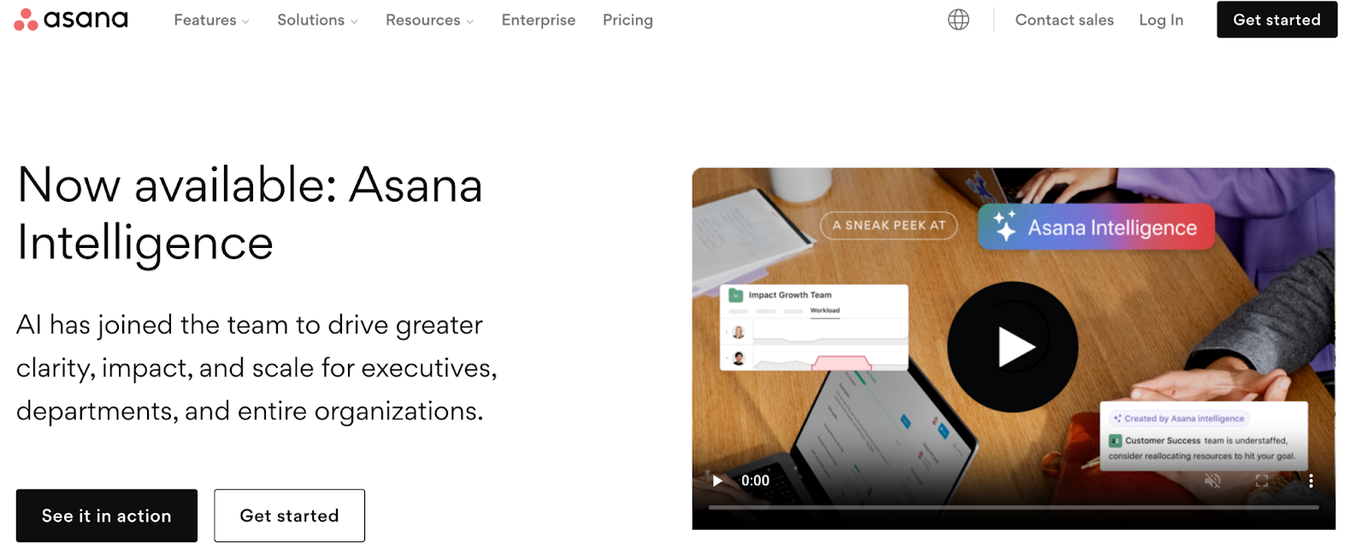Play the Asana Intelligence video
Screen dimensions: 1368x560
pos(1012,347)
